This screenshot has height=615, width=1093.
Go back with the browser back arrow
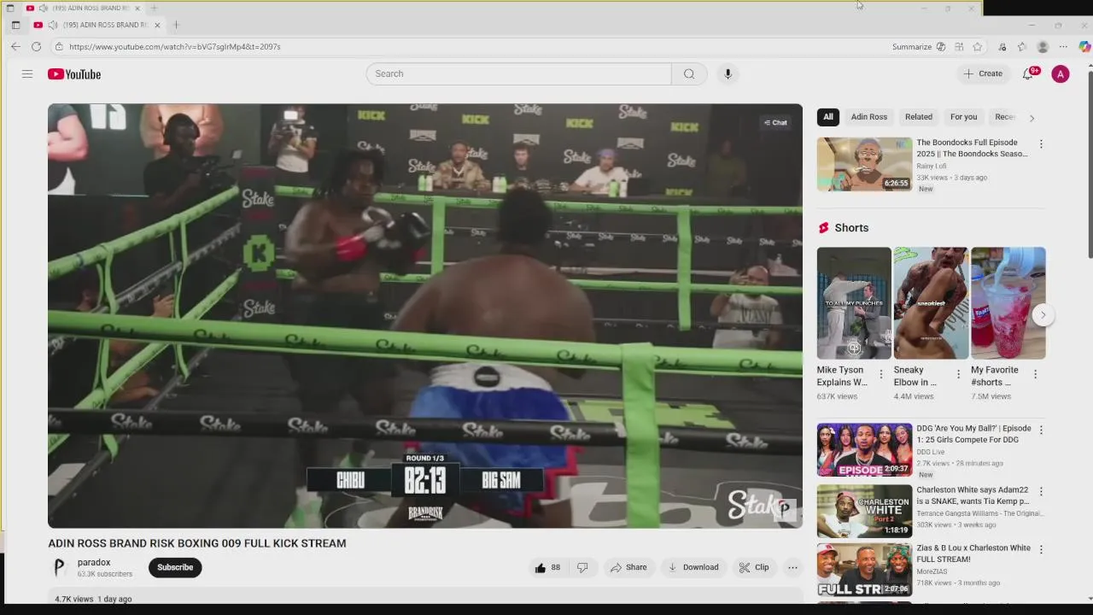click(15, 47)
